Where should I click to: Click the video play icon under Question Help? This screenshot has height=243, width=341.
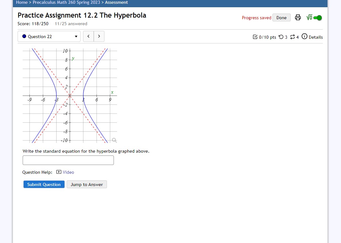[59, 172]
